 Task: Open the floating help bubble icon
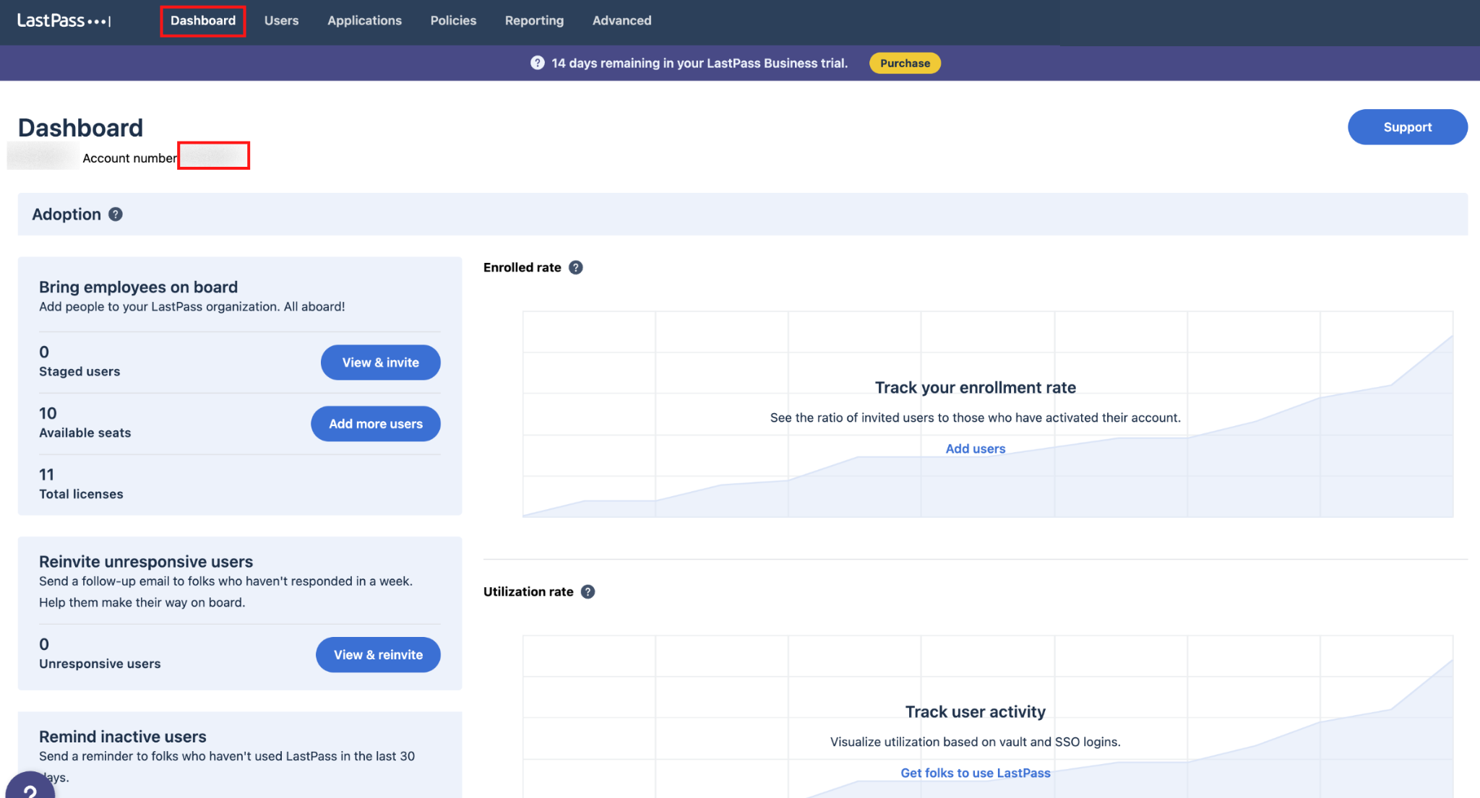click(30, 787)
